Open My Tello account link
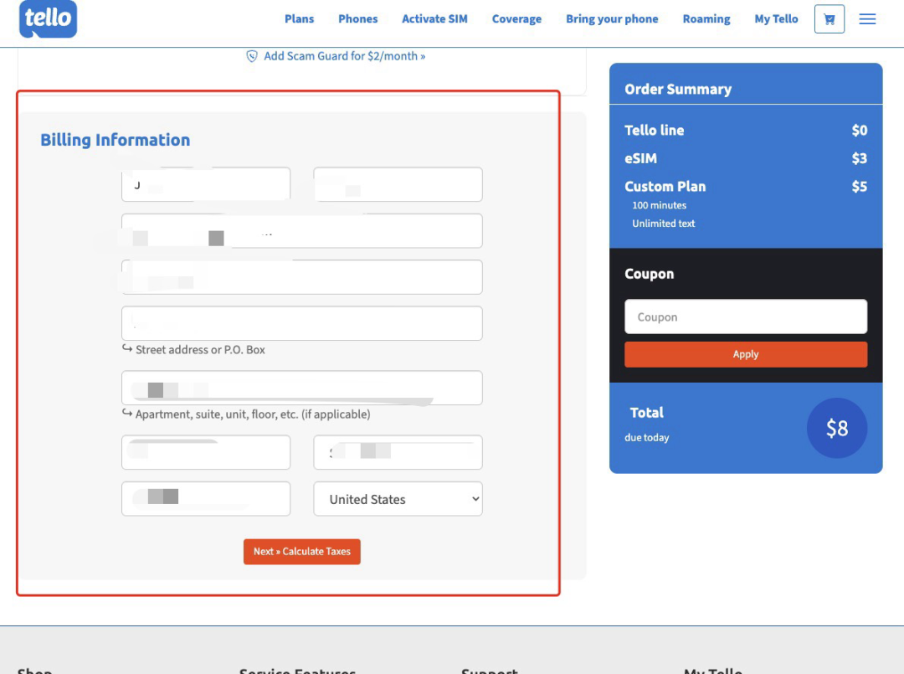 776,19
